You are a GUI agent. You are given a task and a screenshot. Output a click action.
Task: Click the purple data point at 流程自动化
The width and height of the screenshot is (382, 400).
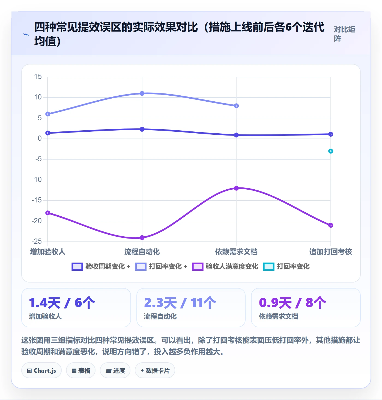click(142, 238)
